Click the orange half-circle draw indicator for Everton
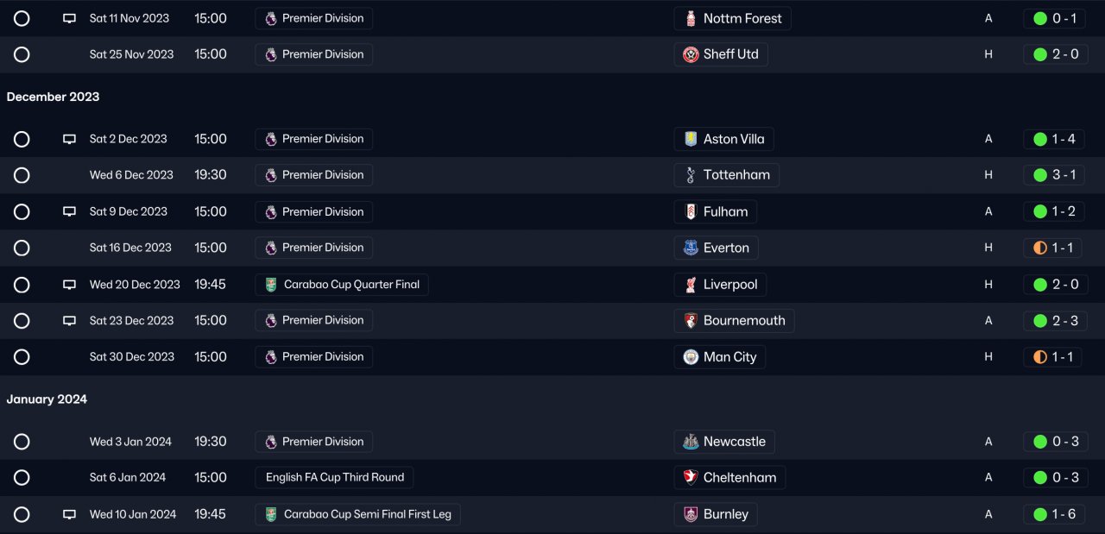 [1039, 248]
